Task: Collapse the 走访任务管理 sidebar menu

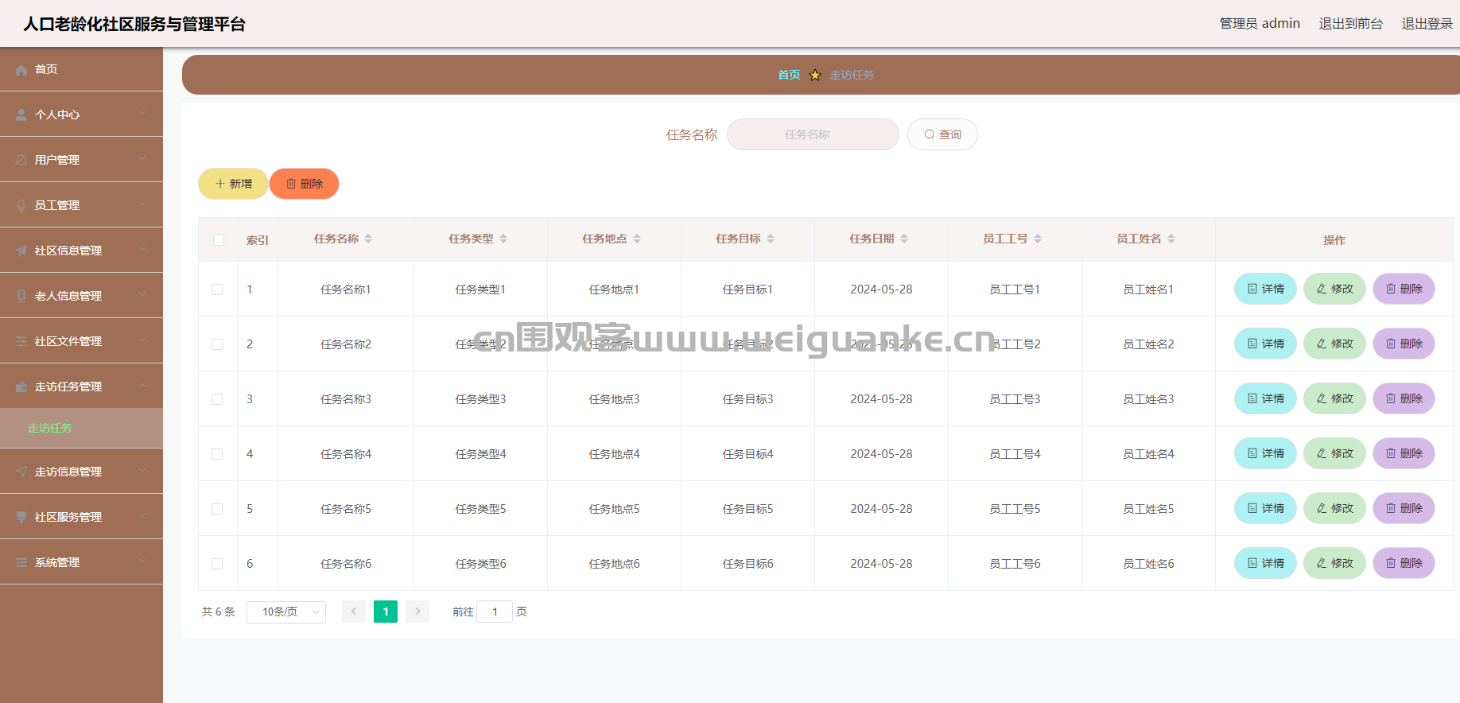Action: (x=81, y=386)
